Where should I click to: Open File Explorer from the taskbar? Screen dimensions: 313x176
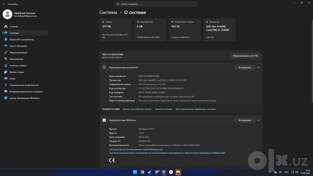(x=178, y=172)
